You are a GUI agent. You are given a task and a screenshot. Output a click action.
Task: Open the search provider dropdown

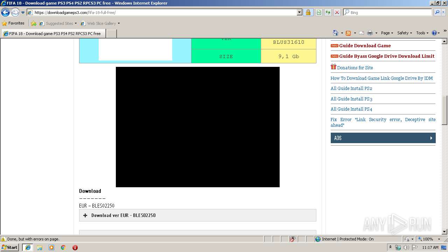point(443,13)
